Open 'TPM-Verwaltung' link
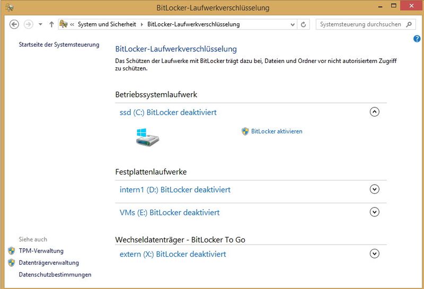The height and width of the screenshot is (289, 424). 41,251
